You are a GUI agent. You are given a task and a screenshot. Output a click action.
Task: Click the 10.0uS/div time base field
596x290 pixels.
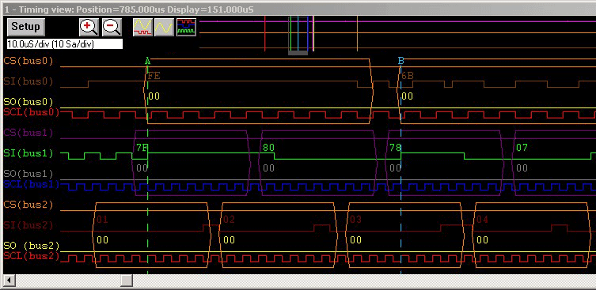point(65,44)
